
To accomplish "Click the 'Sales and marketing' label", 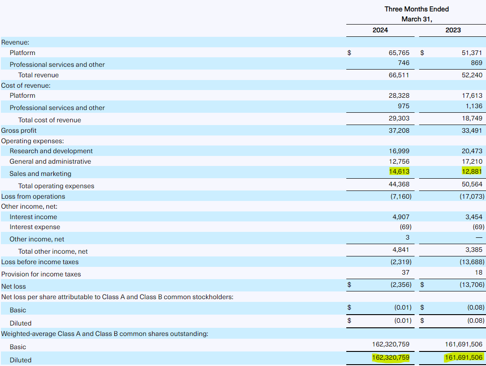I will click(40, 173).
